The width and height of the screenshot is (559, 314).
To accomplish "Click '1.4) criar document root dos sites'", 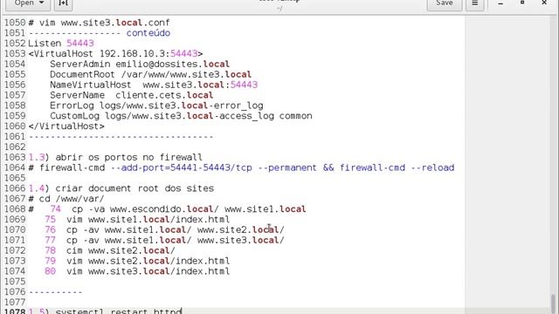I will click(x=121, y=188).
